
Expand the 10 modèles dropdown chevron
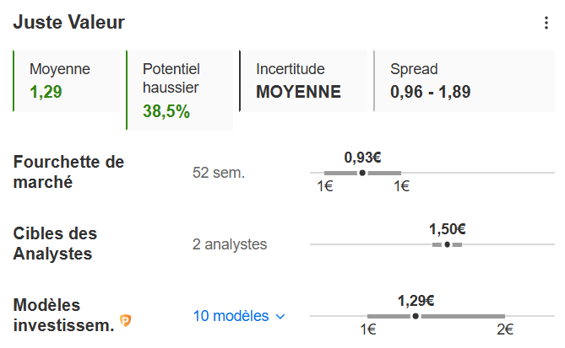pos(281,317)
